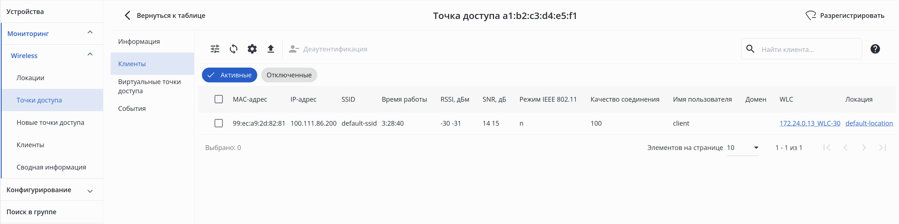Go to the next page arrow
The image size is (899, 224).
click(x=864, y=148)
